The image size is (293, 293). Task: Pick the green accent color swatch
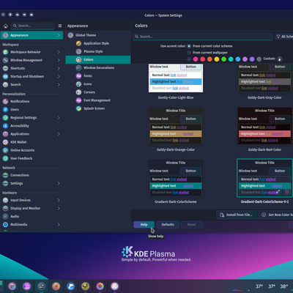[x=223, y=59]
